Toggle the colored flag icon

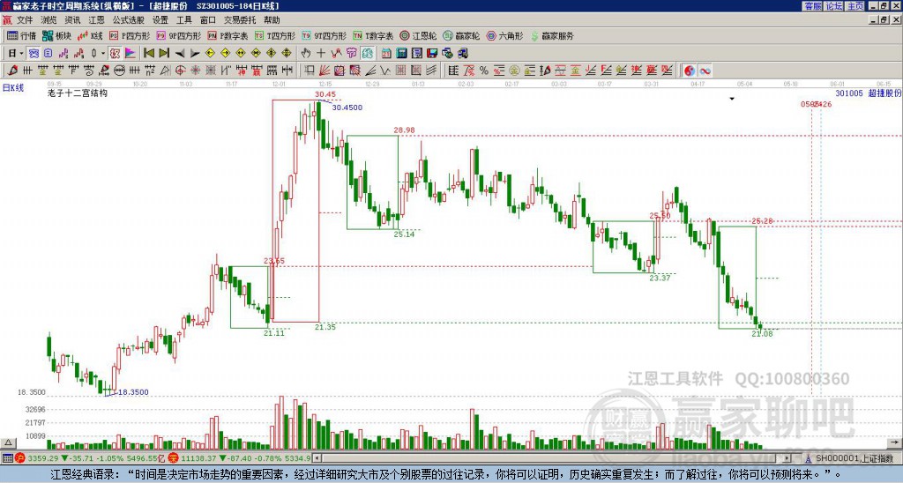131,53
